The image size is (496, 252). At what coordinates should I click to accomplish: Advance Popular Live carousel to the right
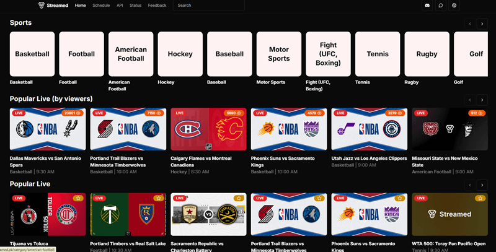(482, 185)
